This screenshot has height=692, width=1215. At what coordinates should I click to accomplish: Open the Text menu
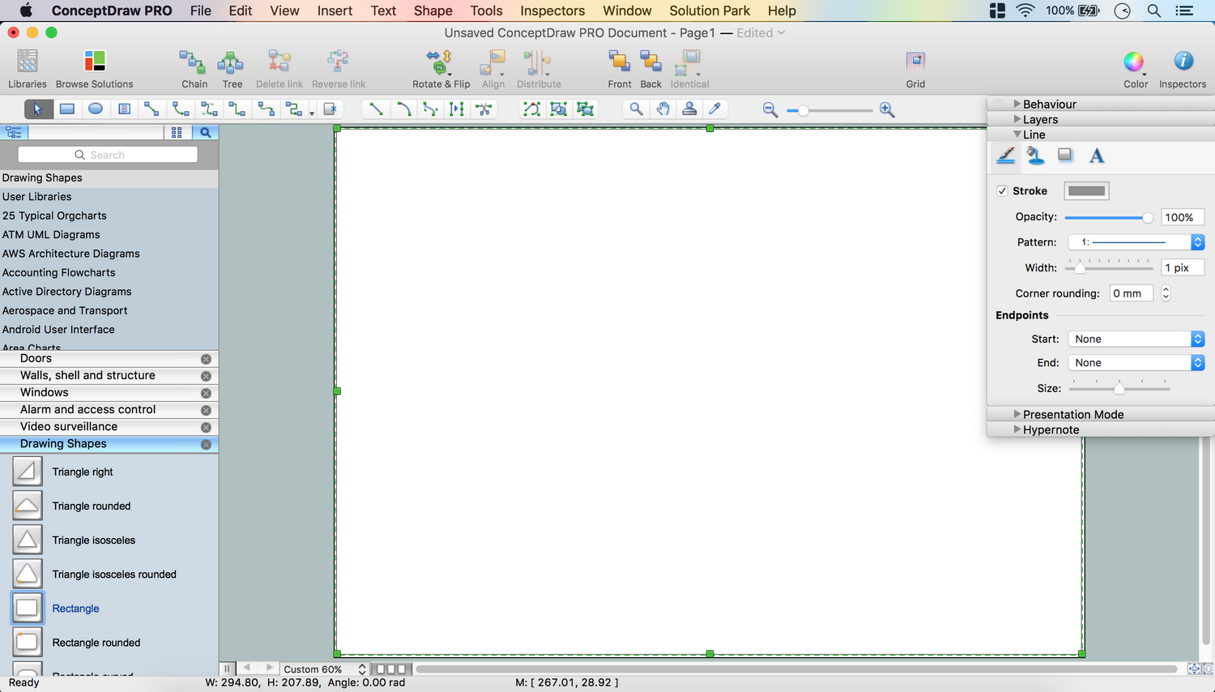[383, 11]
